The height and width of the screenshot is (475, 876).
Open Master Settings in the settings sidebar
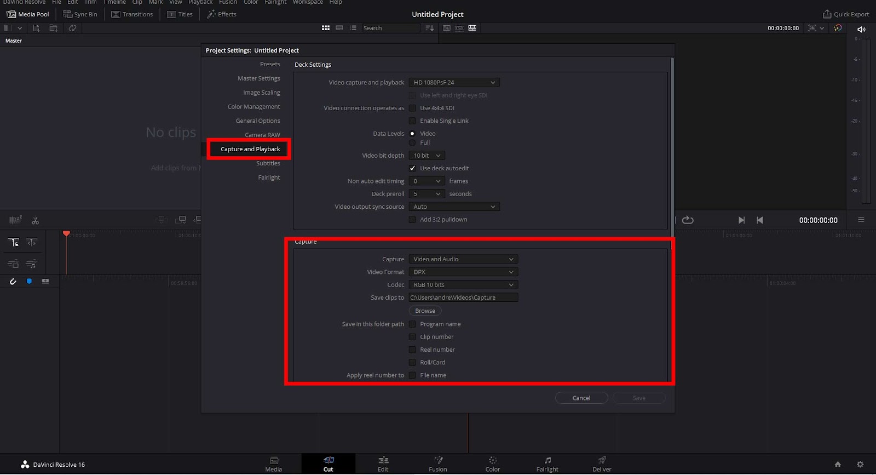(x=259, y=78)
